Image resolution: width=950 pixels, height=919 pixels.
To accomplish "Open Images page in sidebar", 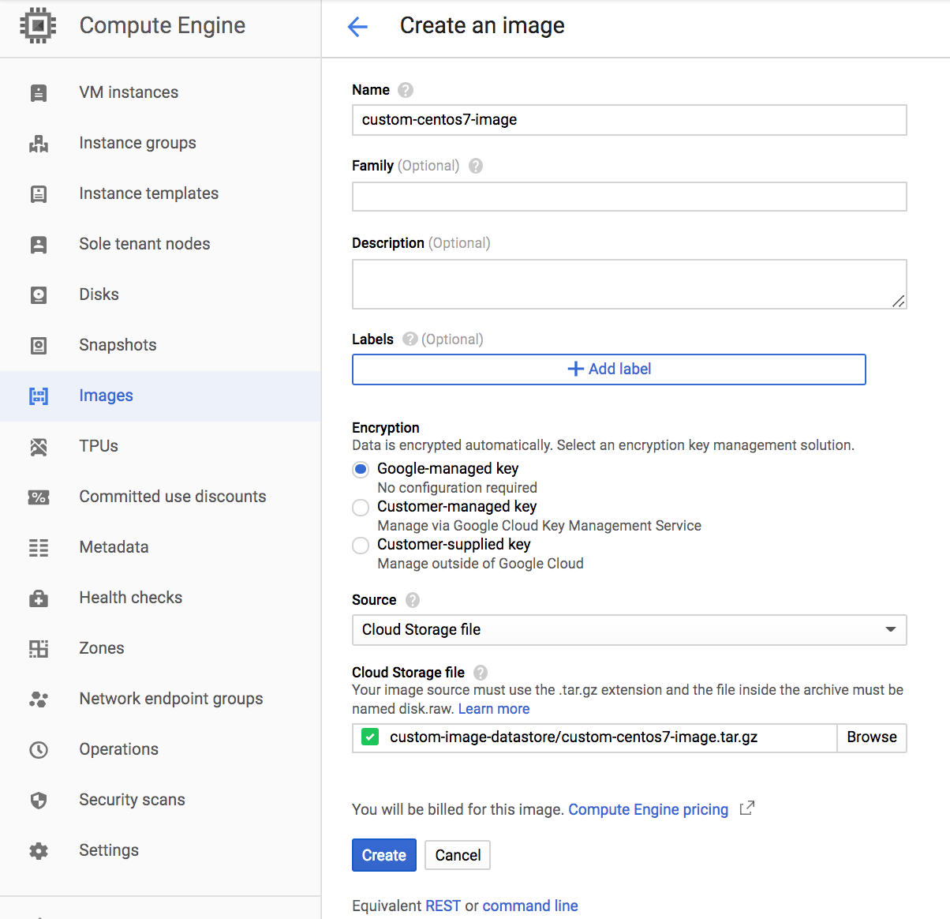I will point(106,396).
